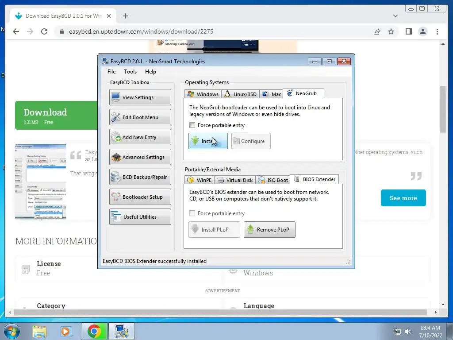Open Chrome three-dot menu
The width and height of the screenshot is (453, 340).
437,31
